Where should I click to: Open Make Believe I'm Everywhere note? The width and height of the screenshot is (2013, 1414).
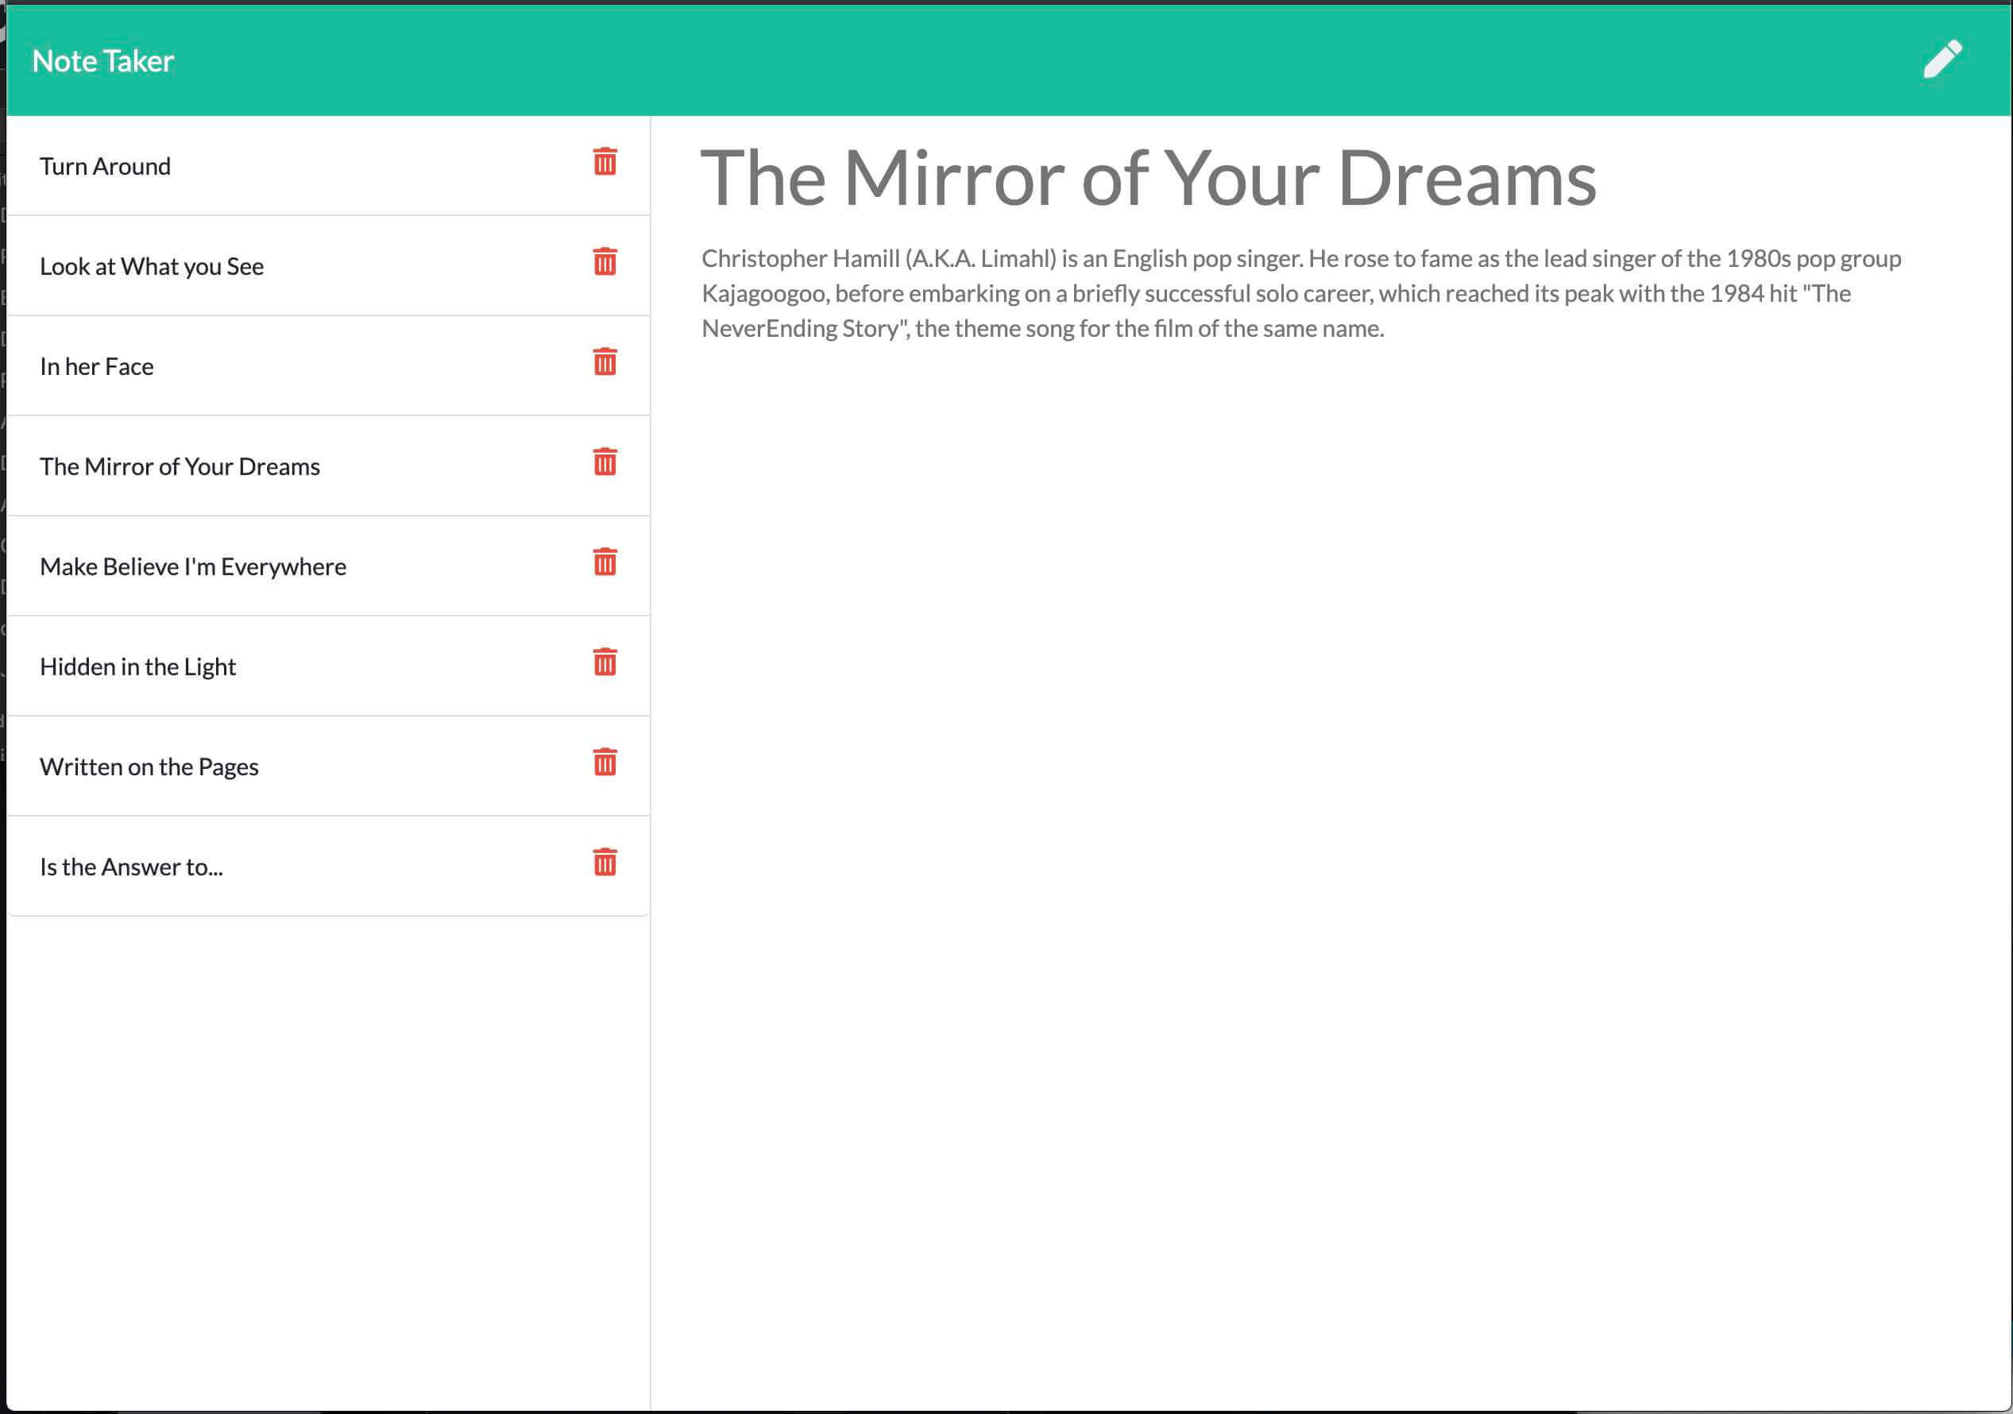[193, 567]
